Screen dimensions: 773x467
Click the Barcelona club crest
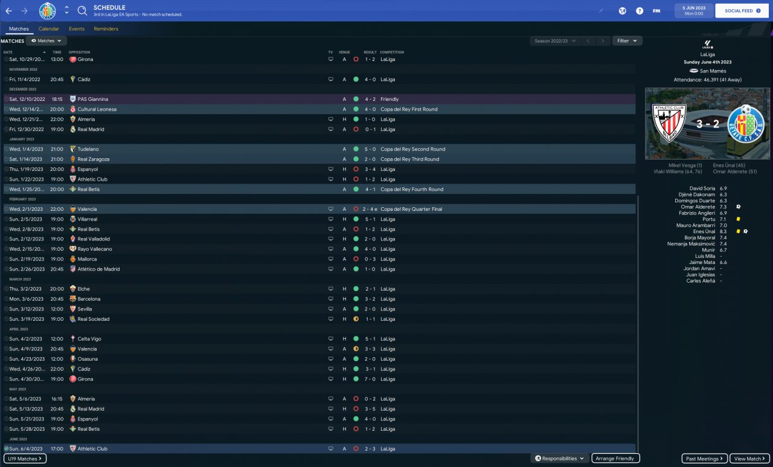72,299
